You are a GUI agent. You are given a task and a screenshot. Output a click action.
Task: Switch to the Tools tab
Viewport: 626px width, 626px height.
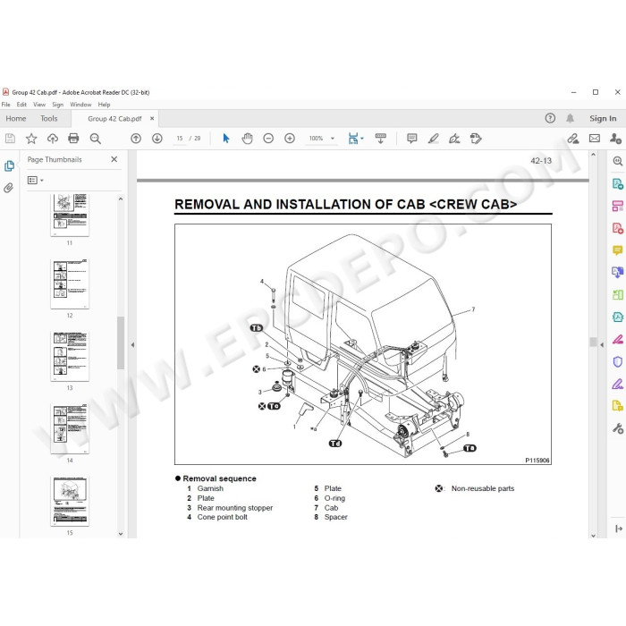click(x=48, y=119)
